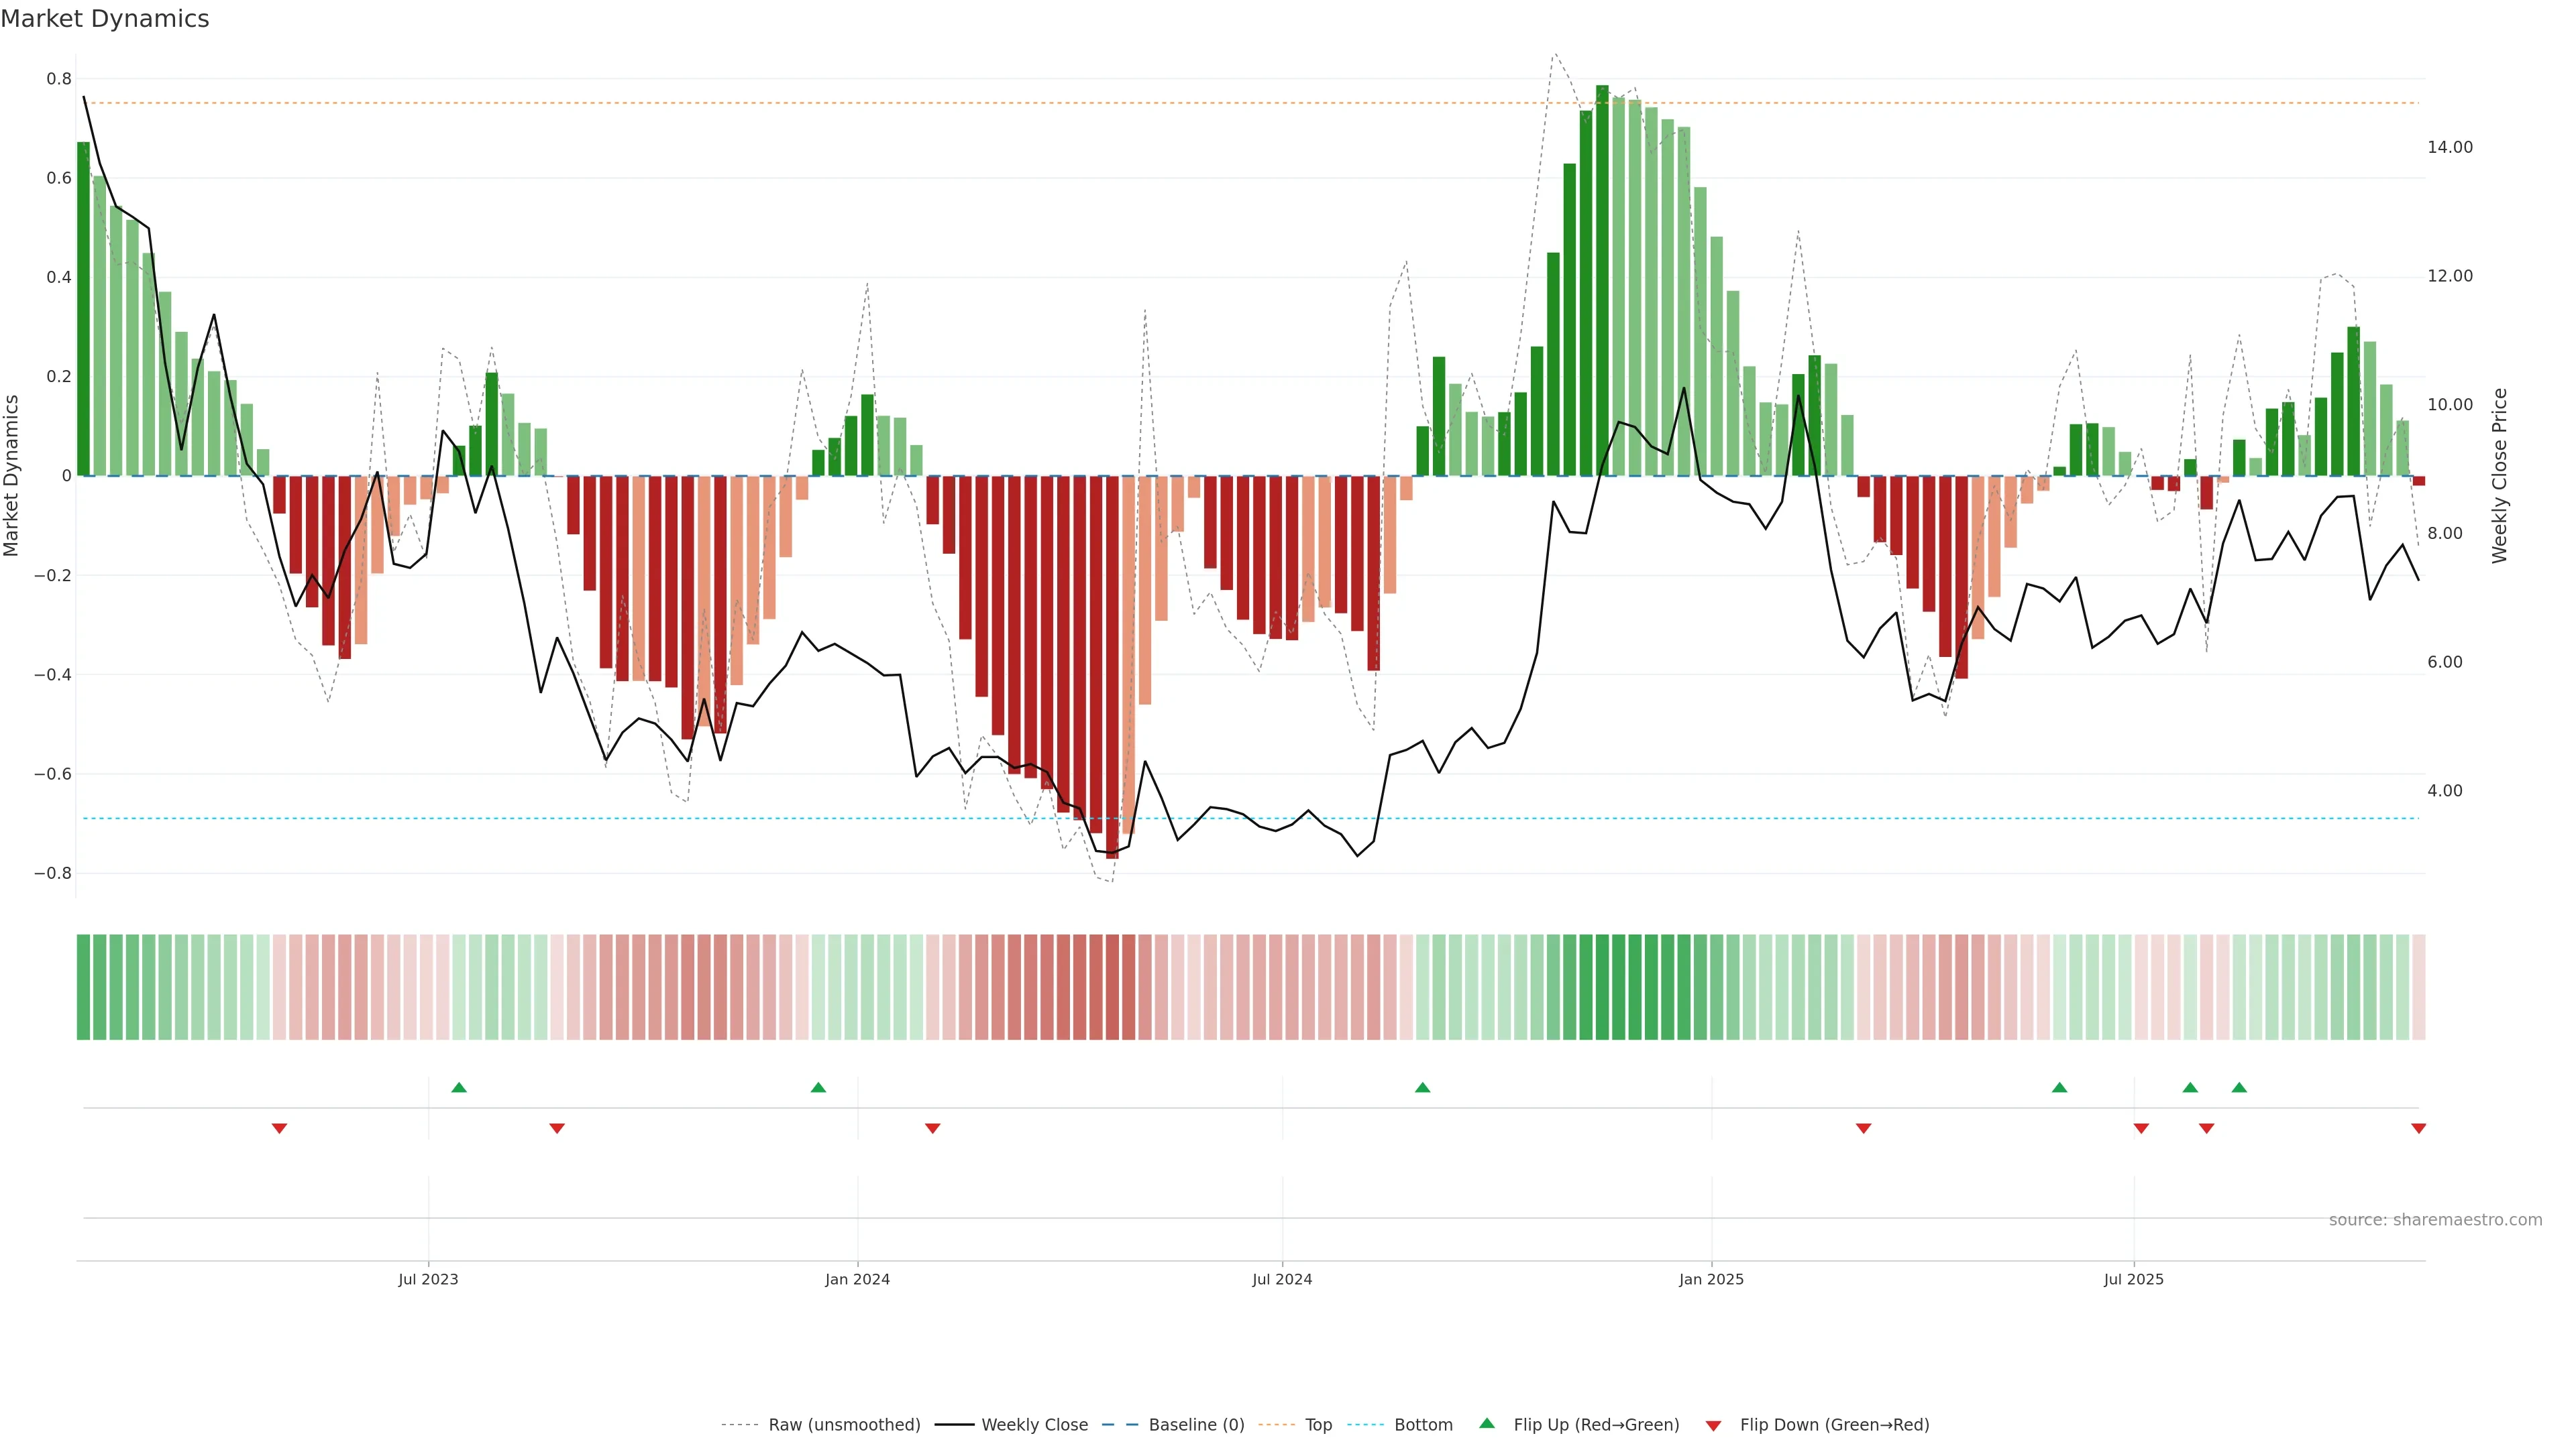
Task: Click the green flip-up triangle after Jul 2024
Action: [x=1422, y=1087]
